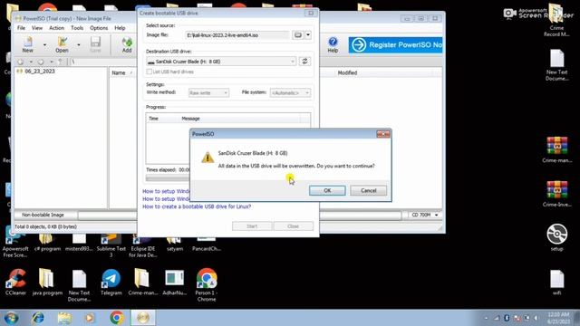Viewport: 580px width, 326px height.
Task: Click the Non-bootable Image status label
Action: [x=43, y=215]
